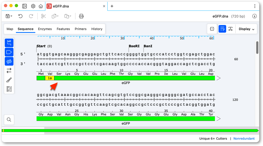Click the BanI enzyme label
263x146 pixels.
click(148, 46)
